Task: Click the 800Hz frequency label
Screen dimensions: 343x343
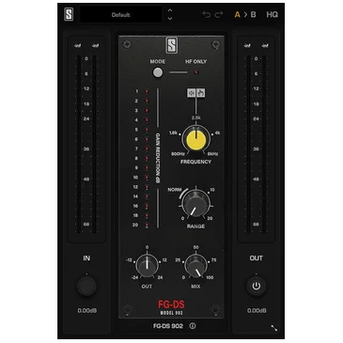Action: tap(178, 154)
